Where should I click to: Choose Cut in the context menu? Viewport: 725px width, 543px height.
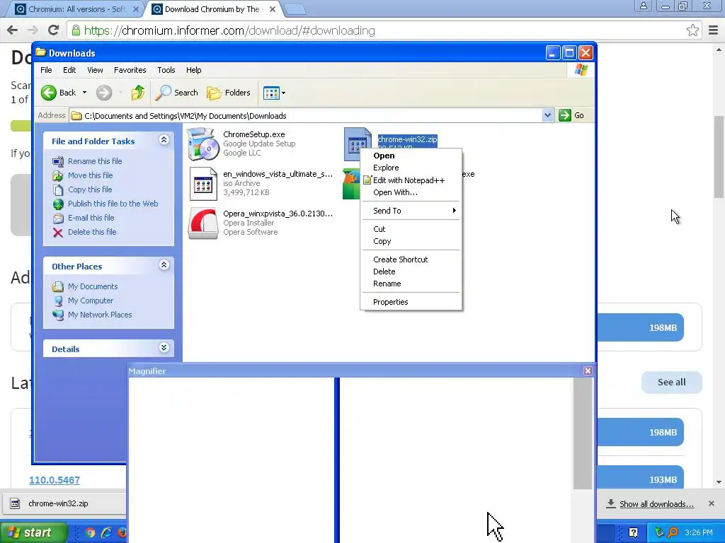[x=411, y=229]
